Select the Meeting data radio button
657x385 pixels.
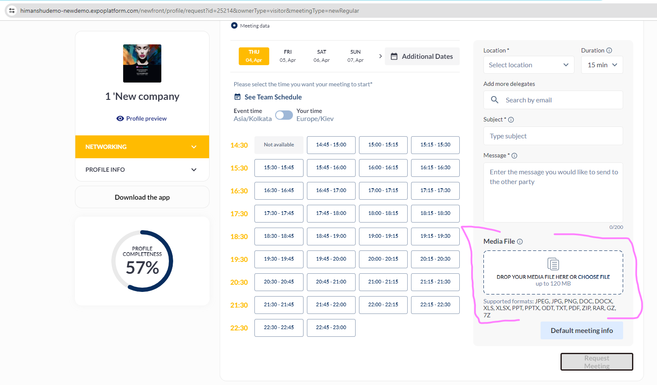pyautogui.click(x=234, y=25)
